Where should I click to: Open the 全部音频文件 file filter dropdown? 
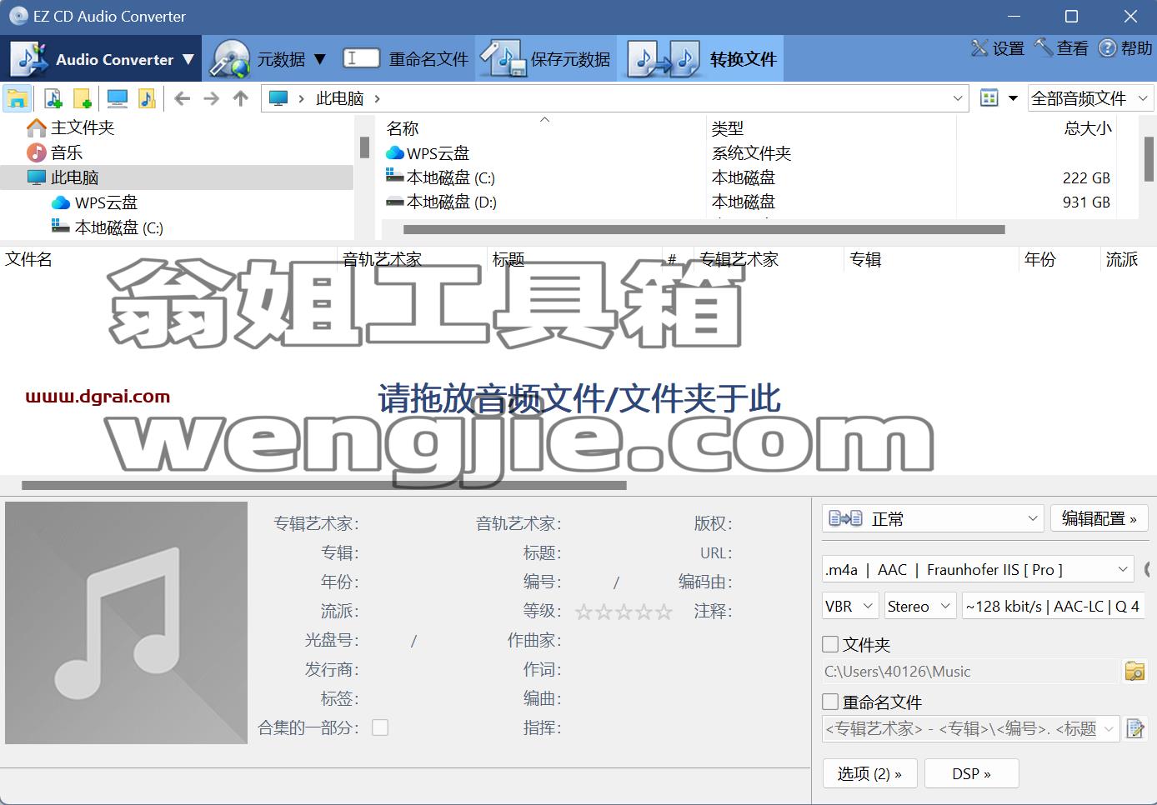pos(1090,98)
